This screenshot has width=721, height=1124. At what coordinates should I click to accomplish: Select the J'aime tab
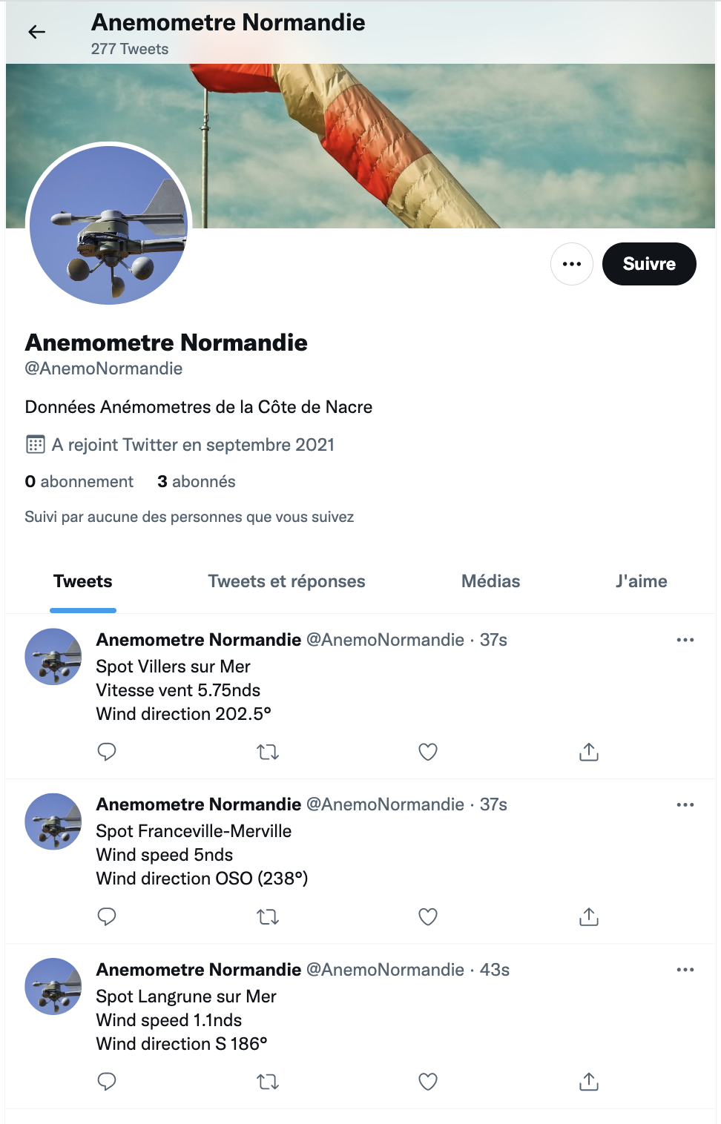pyautogui.click(x=641, y=581)
